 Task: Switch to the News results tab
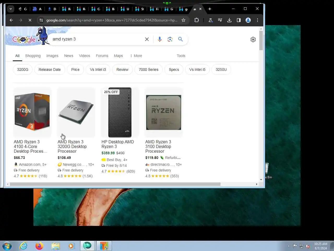69,56
